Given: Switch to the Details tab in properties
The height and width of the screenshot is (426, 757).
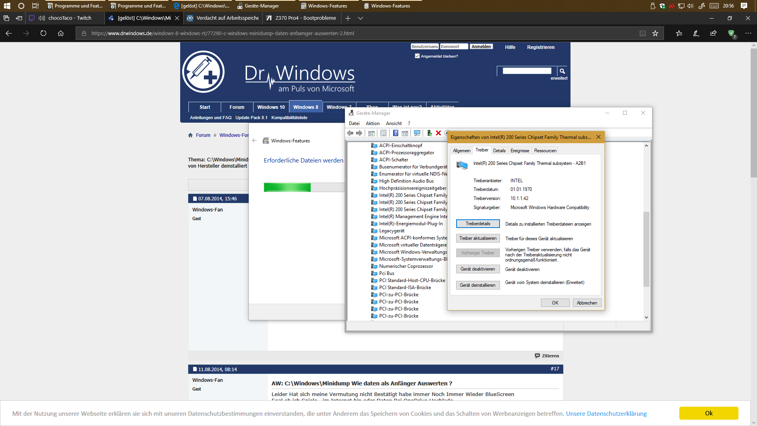Looking at the screenshot, I should [499, 151].
